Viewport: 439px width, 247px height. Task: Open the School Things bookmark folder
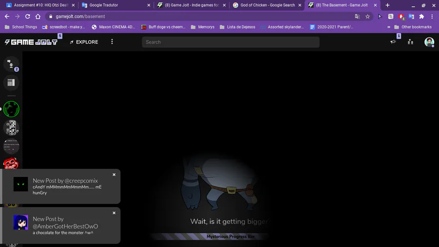pyautogui.click(x=21, y=27)
